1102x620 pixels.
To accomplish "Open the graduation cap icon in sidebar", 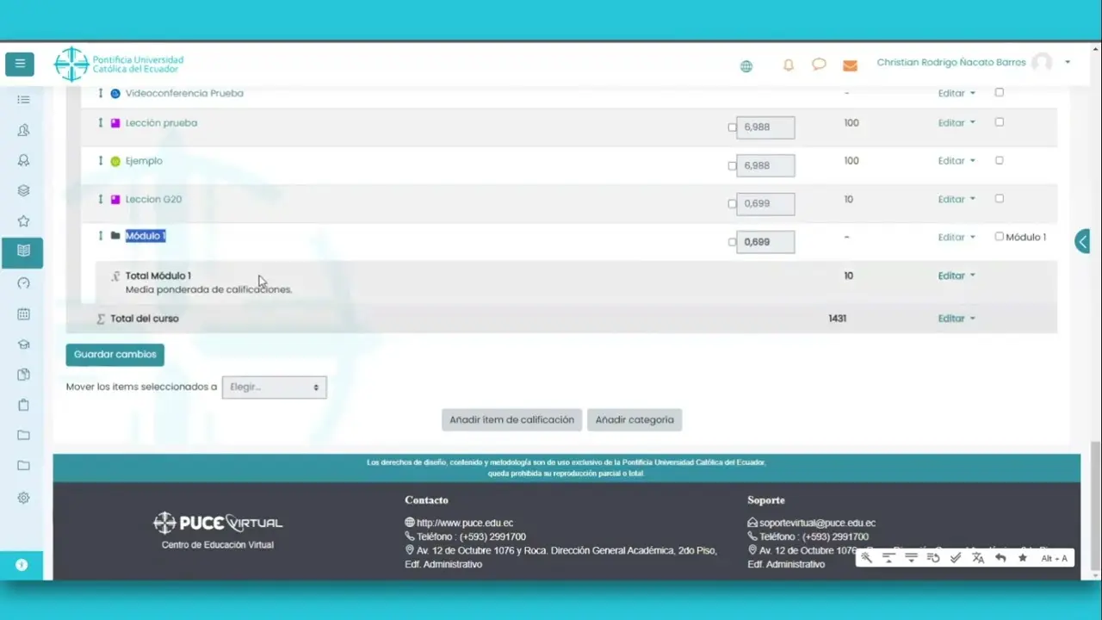I will [x=23, y=344].
